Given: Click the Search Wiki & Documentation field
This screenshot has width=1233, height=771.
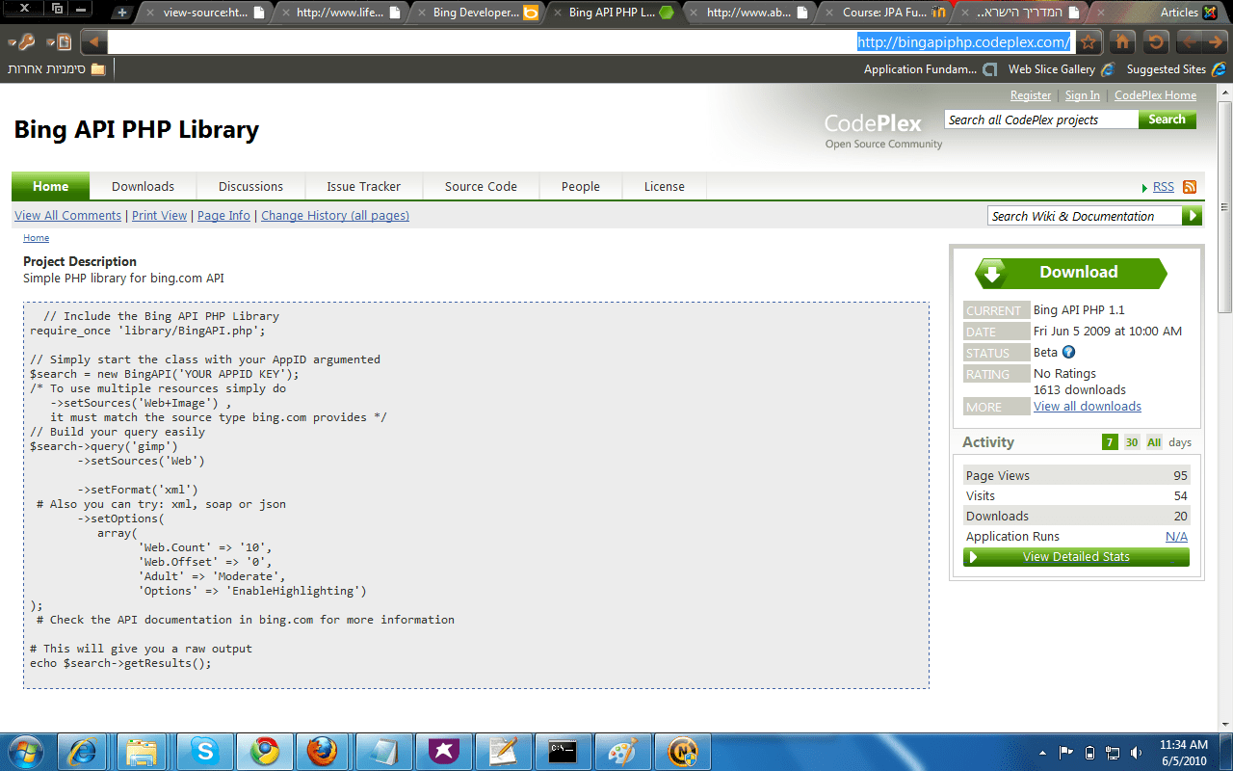Looking at the screenshot, I should (1086, 216).
